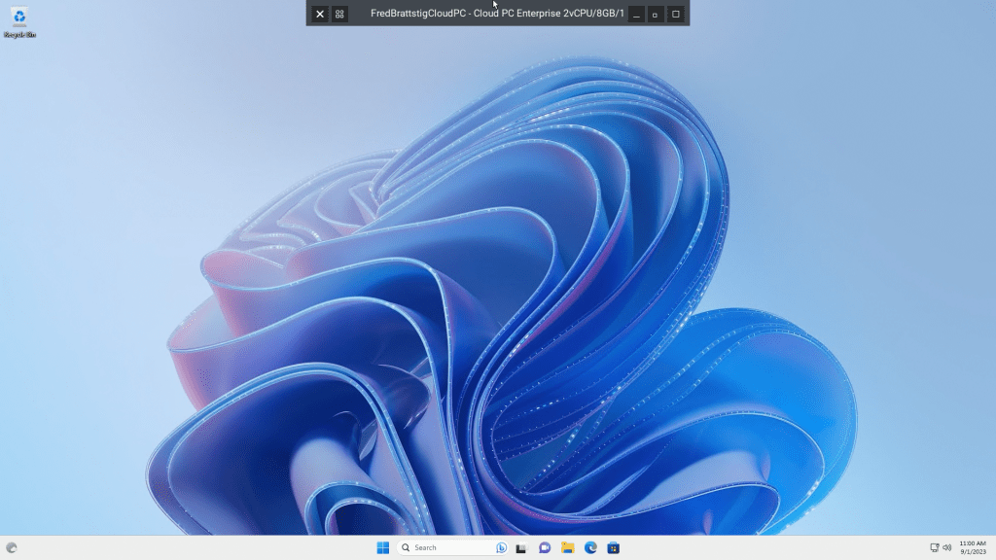Open Task View from the taskbar

point(521,547)
